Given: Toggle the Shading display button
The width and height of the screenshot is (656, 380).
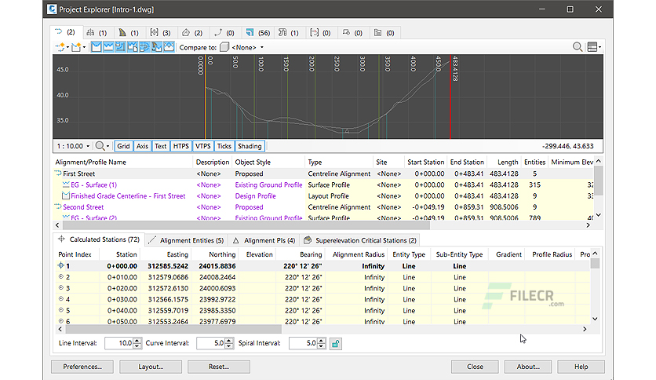Looking at the screenshot, I should click(x=250, y=146).
